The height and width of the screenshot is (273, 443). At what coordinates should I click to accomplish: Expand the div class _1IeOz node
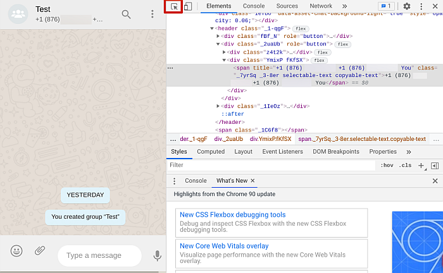tap(218, 106)
